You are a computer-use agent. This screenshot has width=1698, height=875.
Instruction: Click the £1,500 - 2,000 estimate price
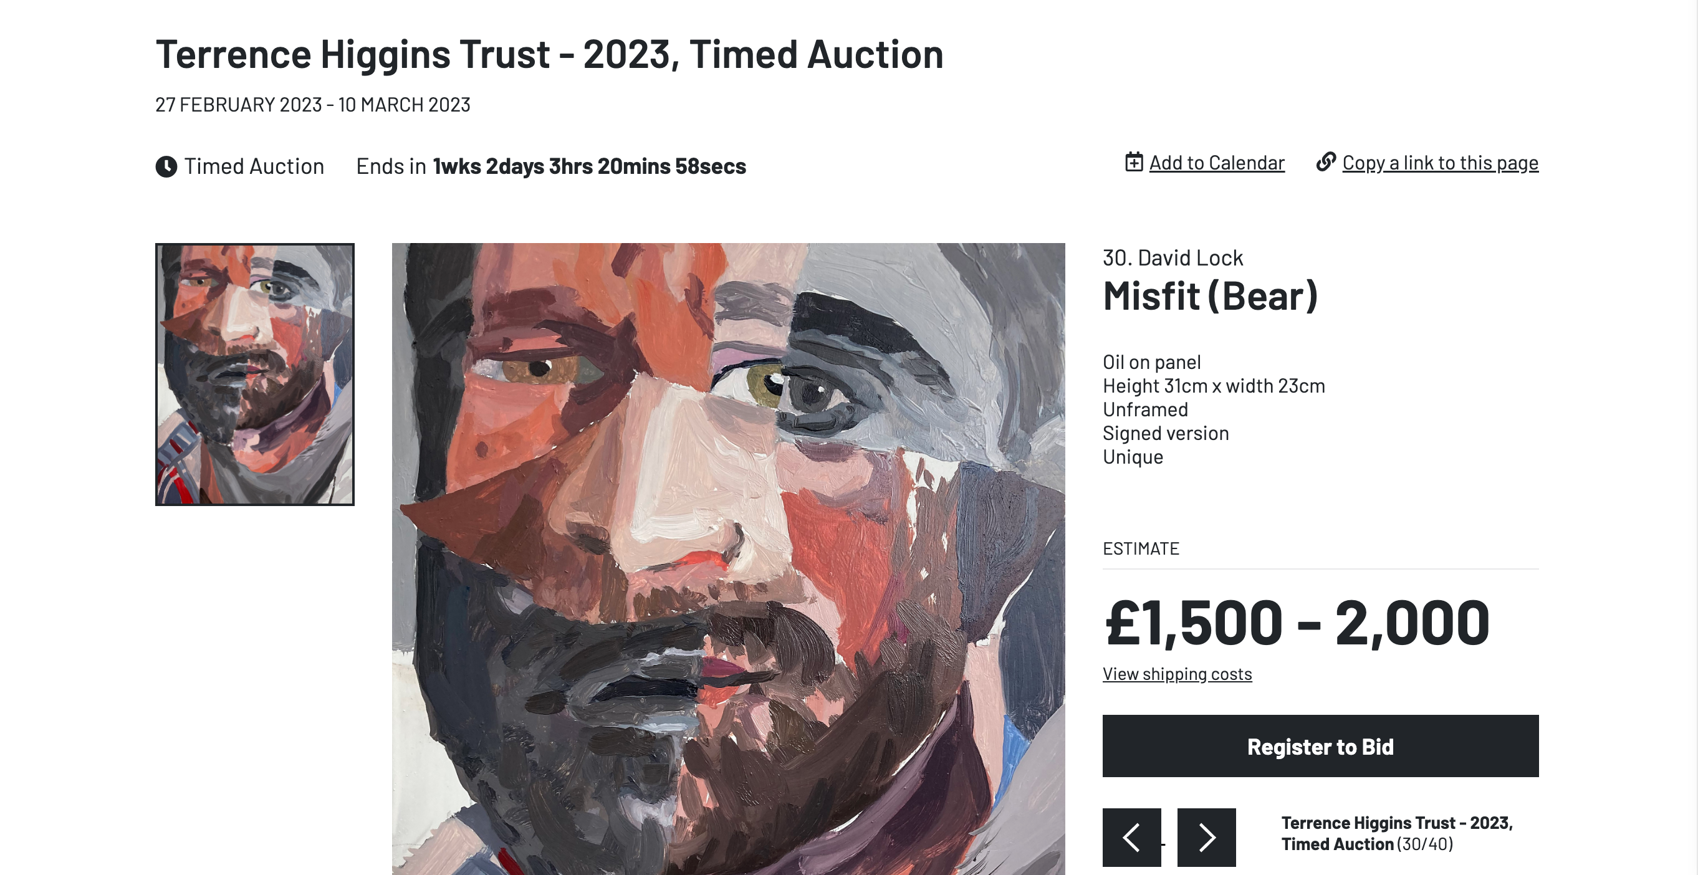(x=1296, y=622)
